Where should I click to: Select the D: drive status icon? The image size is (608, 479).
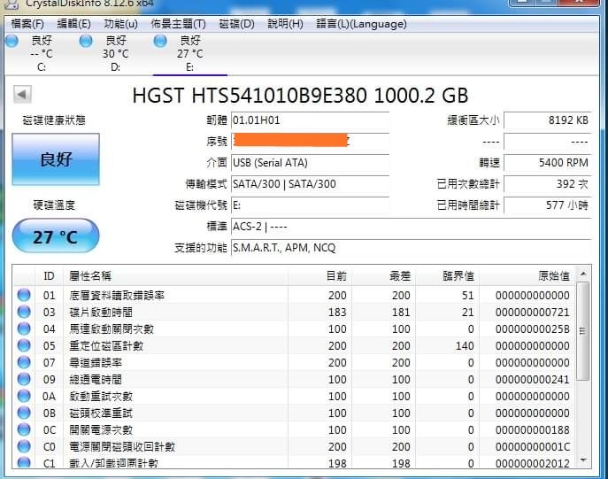86,42
